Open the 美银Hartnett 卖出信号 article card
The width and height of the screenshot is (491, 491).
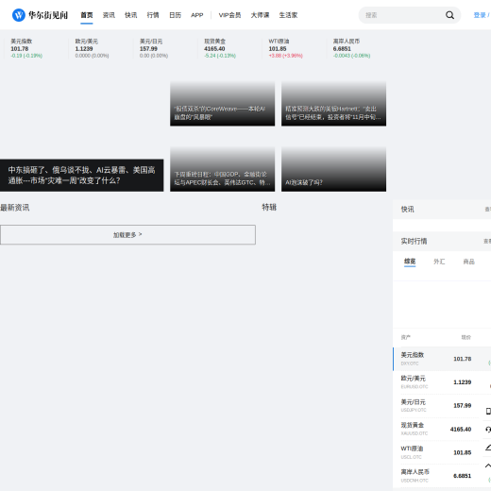333,104
